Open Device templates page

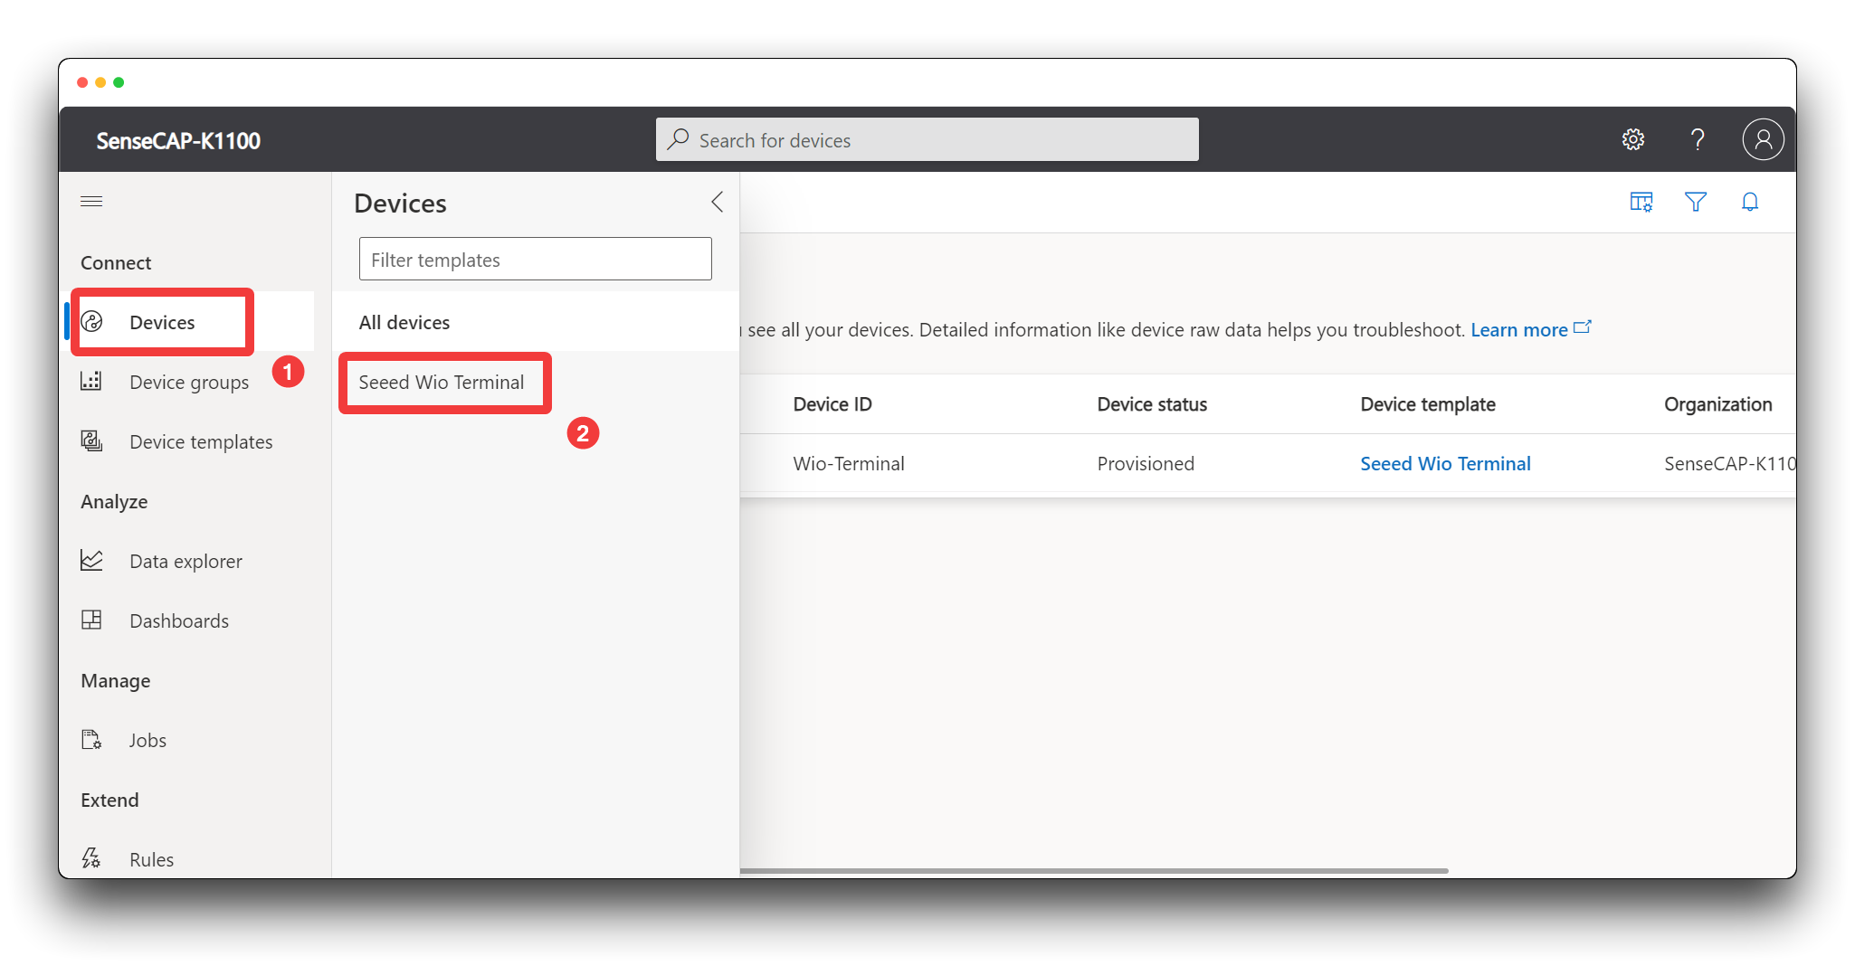coord(201,441)
